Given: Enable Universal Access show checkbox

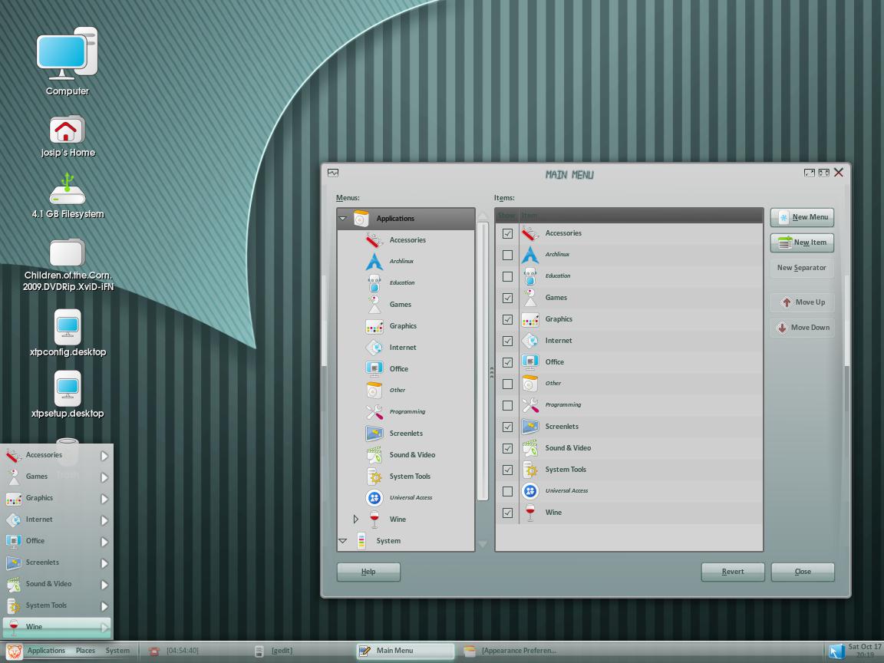Looking at the screenshot, I should tap(507, 491).
